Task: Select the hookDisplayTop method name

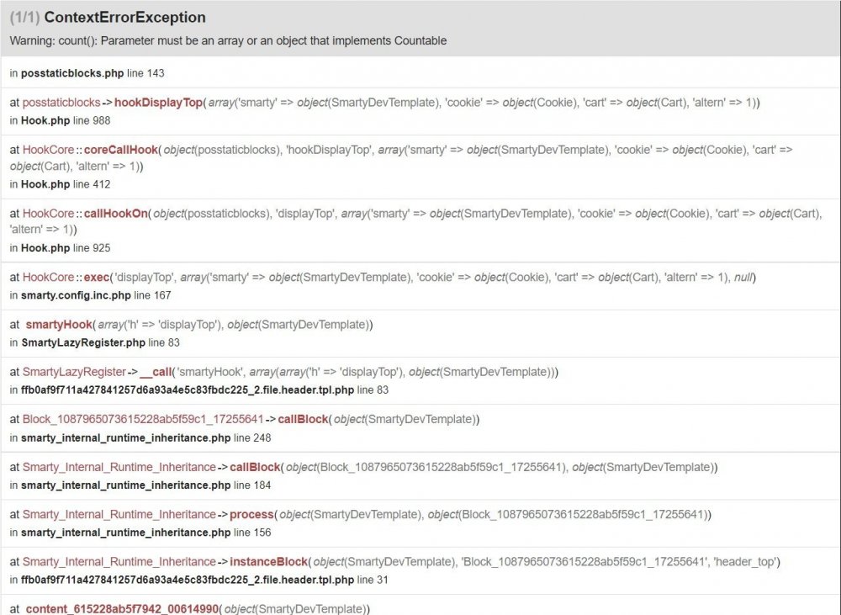Action: [159, 102]
